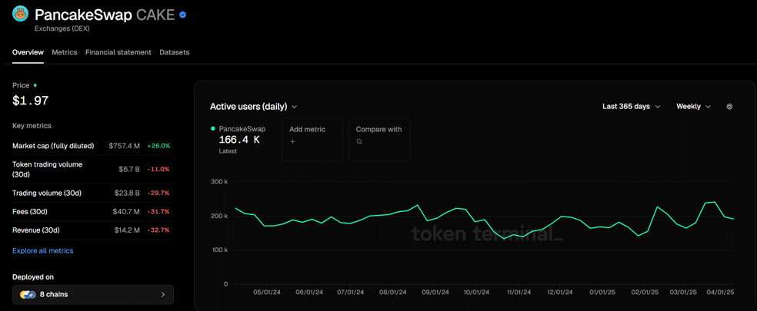
Task: Click the 09/01/24 date on the chart axis
Action: [435, 293]
